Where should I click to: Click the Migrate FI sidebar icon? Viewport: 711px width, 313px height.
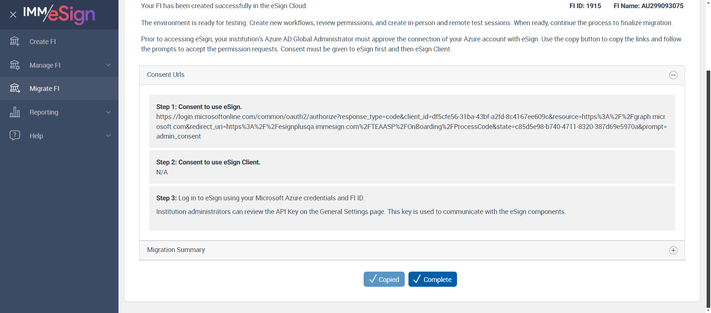pos(15,88)
